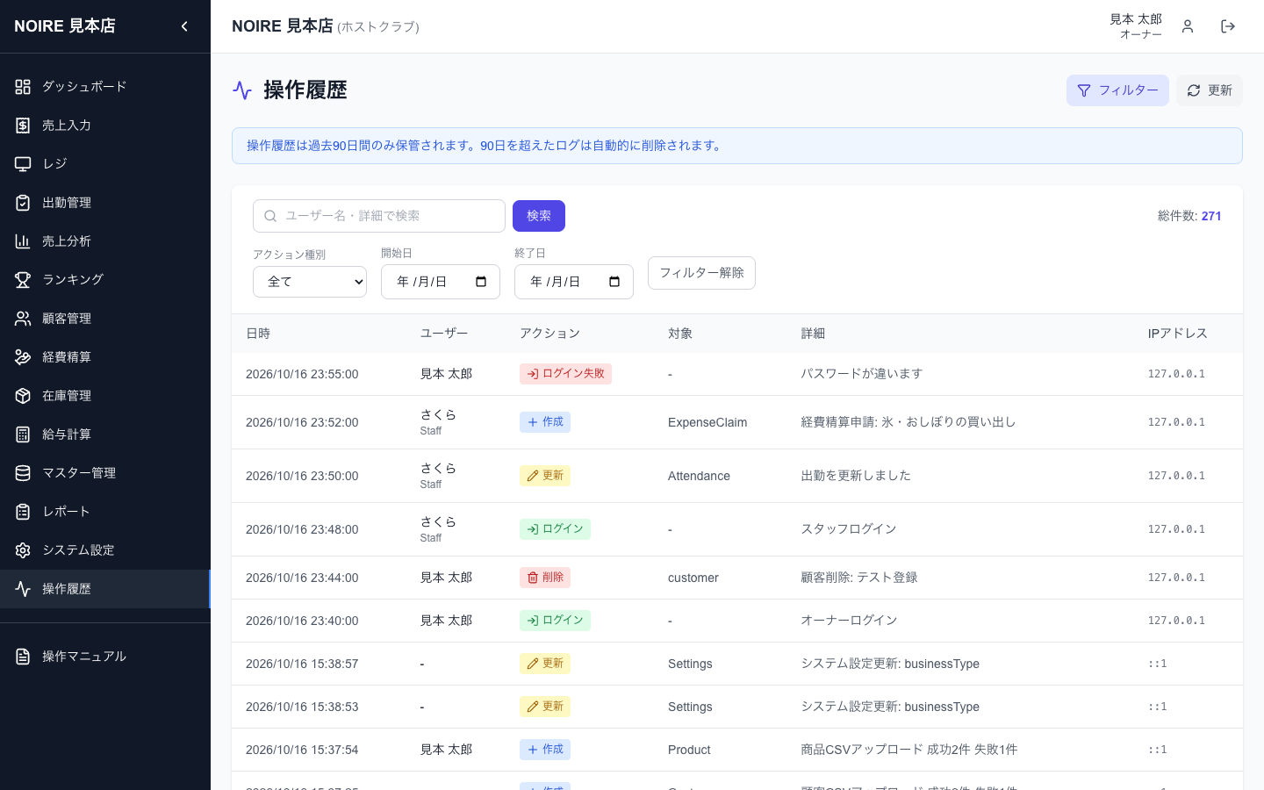Click detail 商品CSVアップロード 成功2件 失敗1件
Viewport: 1264px width, 790px height.
pos(909,750)
